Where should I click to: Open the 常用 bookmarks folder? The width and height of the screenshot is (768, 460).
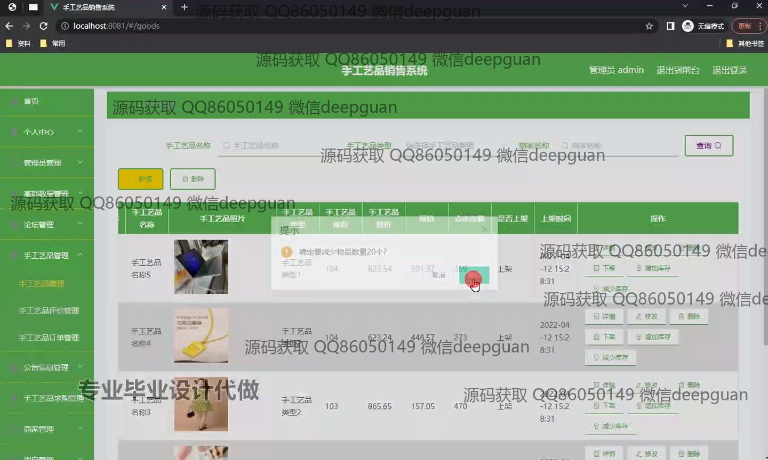[x=53, y=44]
